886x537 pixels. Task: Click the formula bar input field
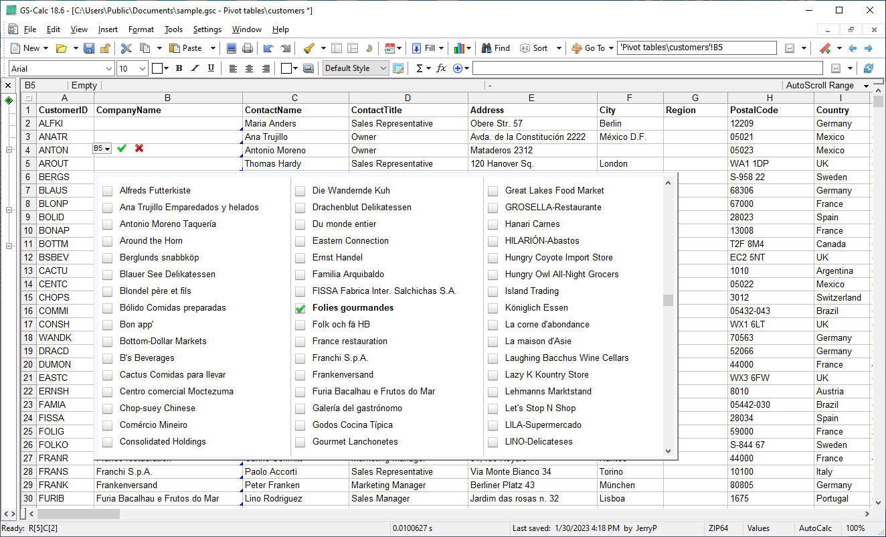(x=647, y=68)
